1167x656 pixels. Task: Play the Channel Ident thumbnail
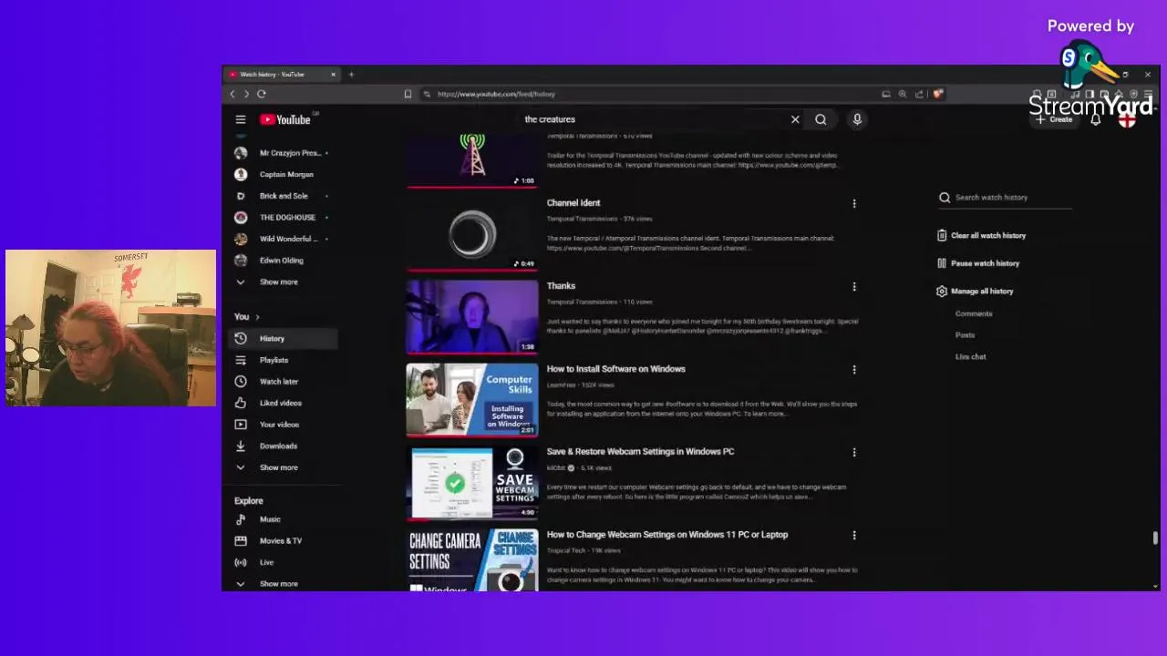472,234
